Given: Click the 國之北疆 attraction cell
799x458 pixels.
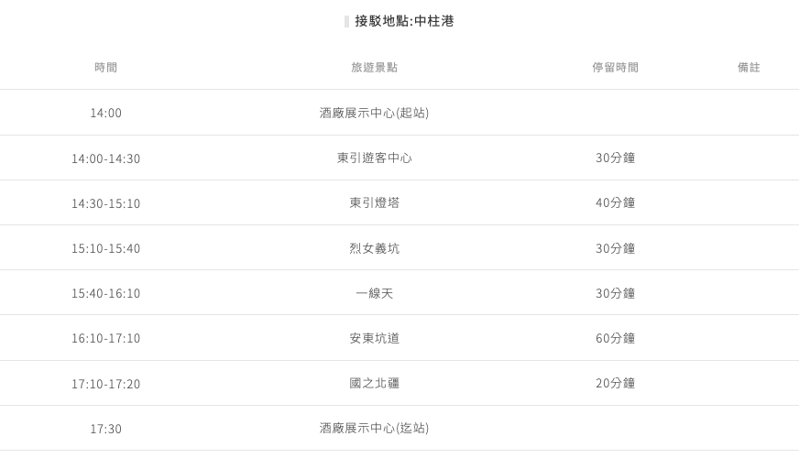Looking at the screenshot, I should click(x=374, y=383).
